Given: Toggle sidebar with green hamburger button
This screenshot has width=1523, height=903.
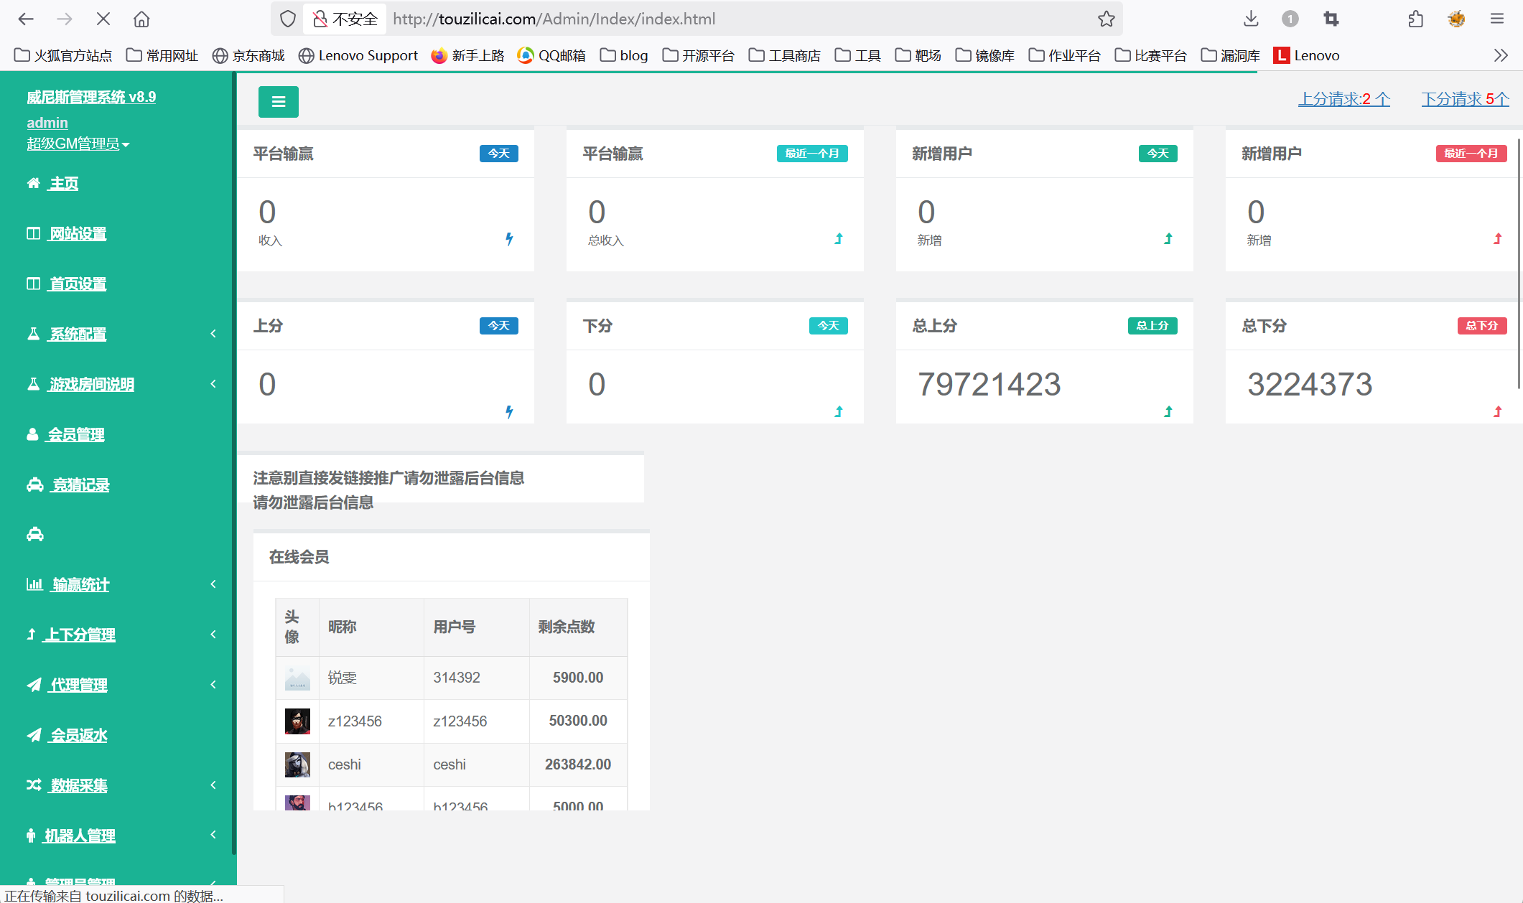Looking at the screenshot, I should point(278,102).
